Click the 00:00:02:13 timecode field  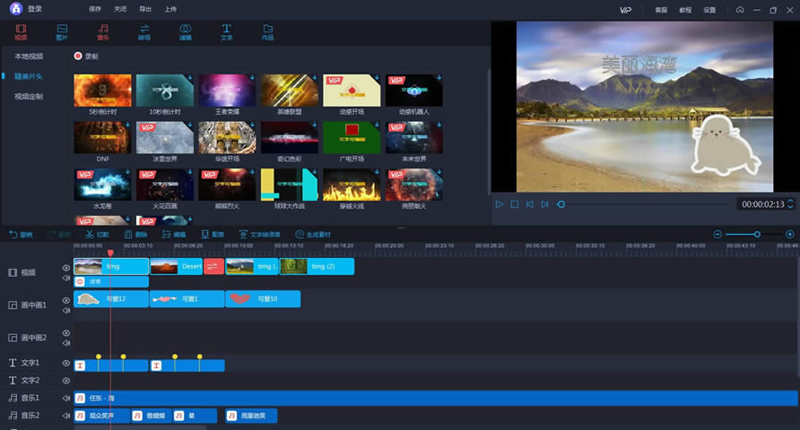tap(762, 204)
